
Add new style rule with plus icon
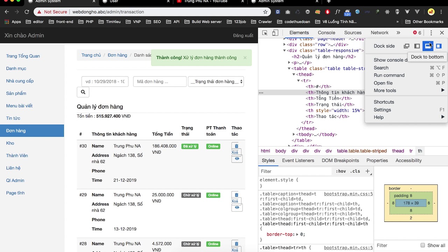(367, 171)
